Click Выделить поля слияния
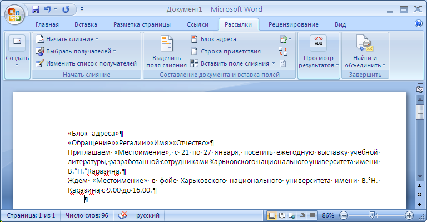The height and width of the screenshot is (222, 427). [166, 51]
